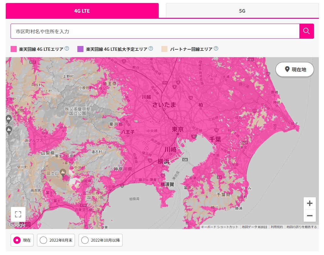Screen dimensions: 324x255
Task: Click the 御殿場 label on map
Action: pos(86,181)
